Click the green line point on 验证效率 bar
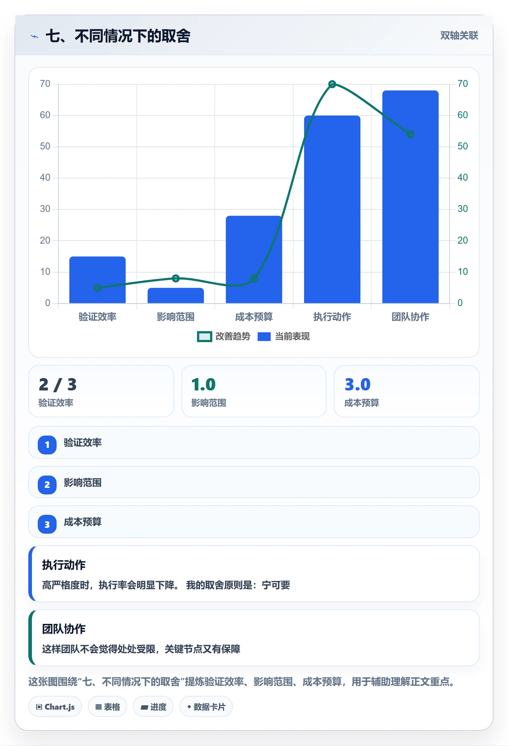Viewport: 508px width, 746px height. pos(98,288)
